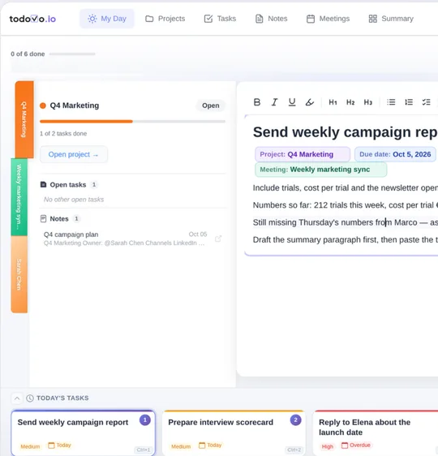Image resolution: width=438 pixels, height=456 pixels.
Task: Insert a bulleted list
Action: point(391,102)
